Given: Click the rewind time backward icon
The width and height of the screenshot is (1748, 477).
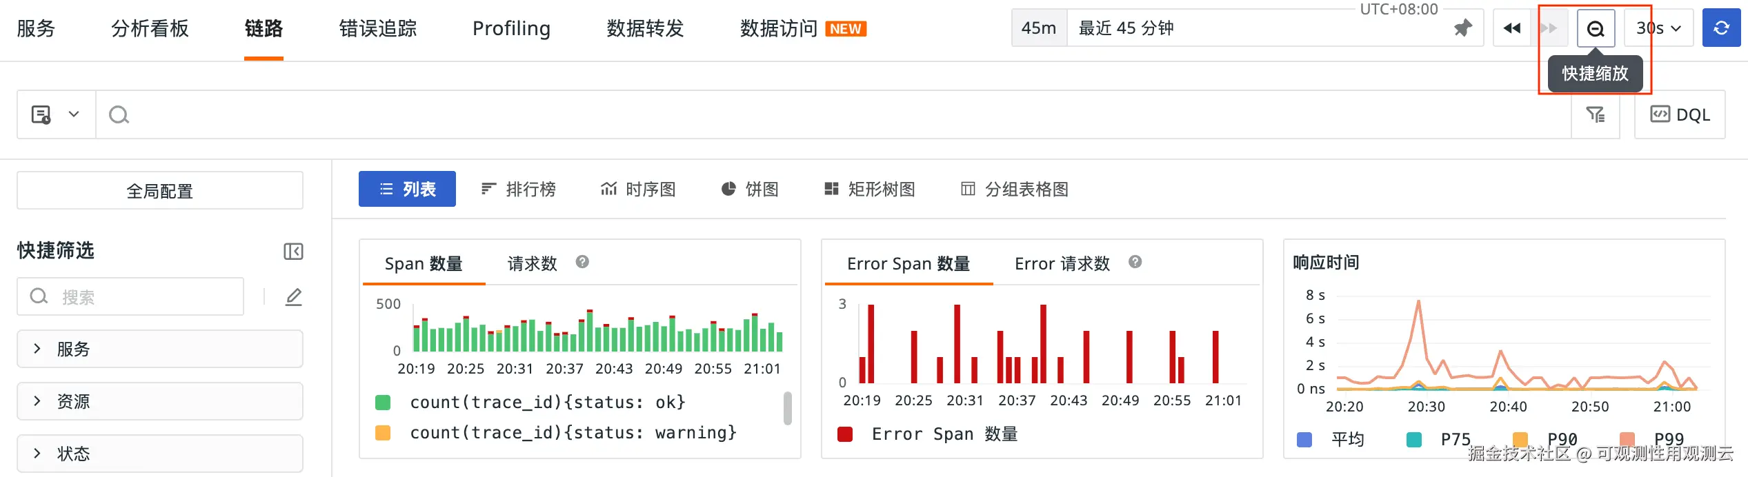Looking at the screenshot, I should point(1512,28).
